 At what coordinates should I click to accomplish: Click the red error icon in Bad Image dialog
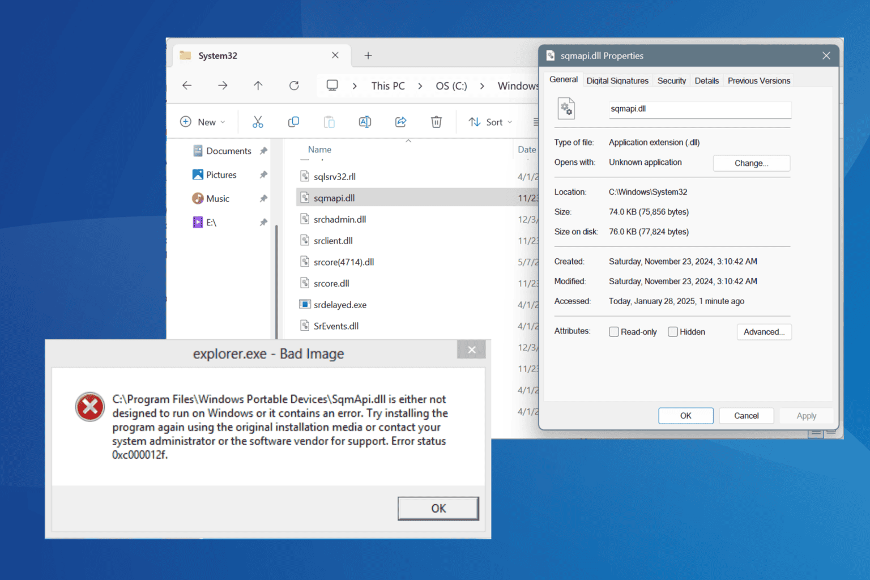(x=90, y=407)
